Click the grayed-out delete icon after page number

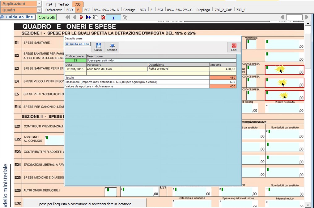coord(125,18)
